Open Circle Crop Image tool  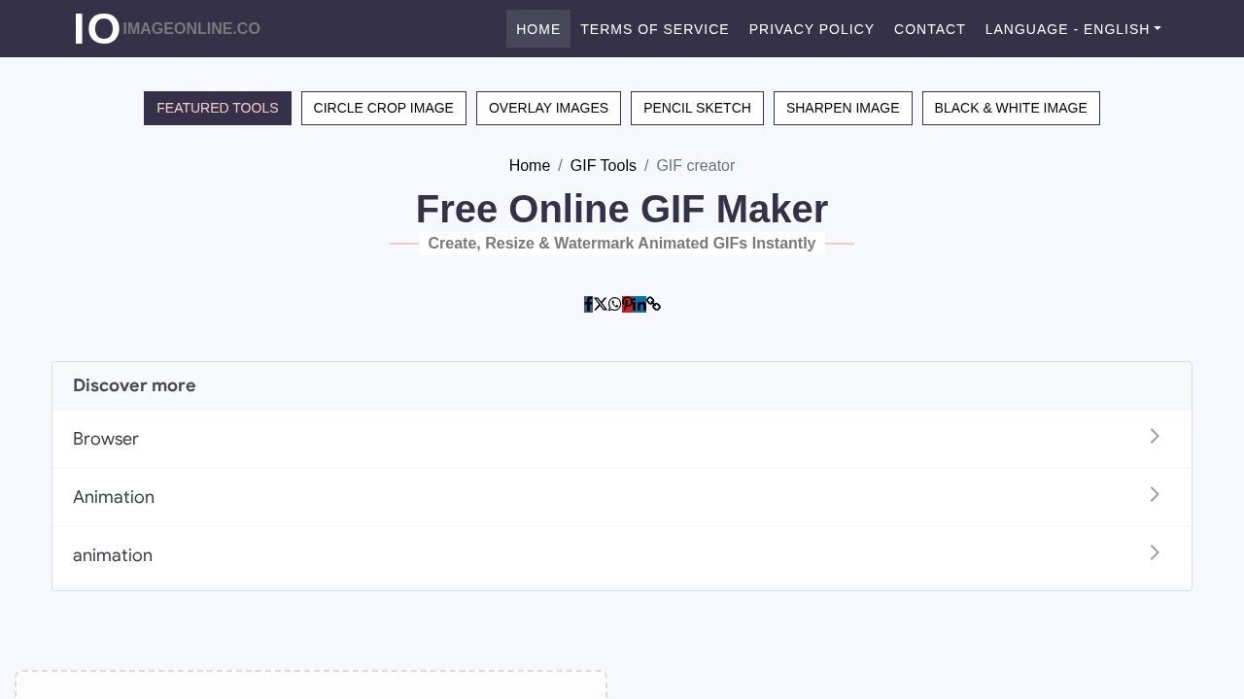coord(383,109)
